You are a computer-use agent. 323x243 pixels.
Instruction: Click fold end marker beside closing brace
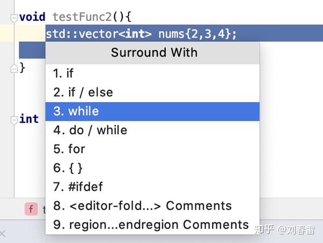tap(14, 68)
